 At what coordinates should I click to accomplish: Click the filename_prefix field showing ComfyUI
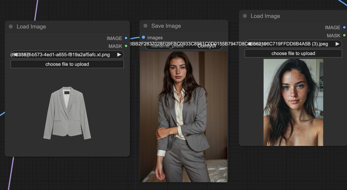click(184, 46)
